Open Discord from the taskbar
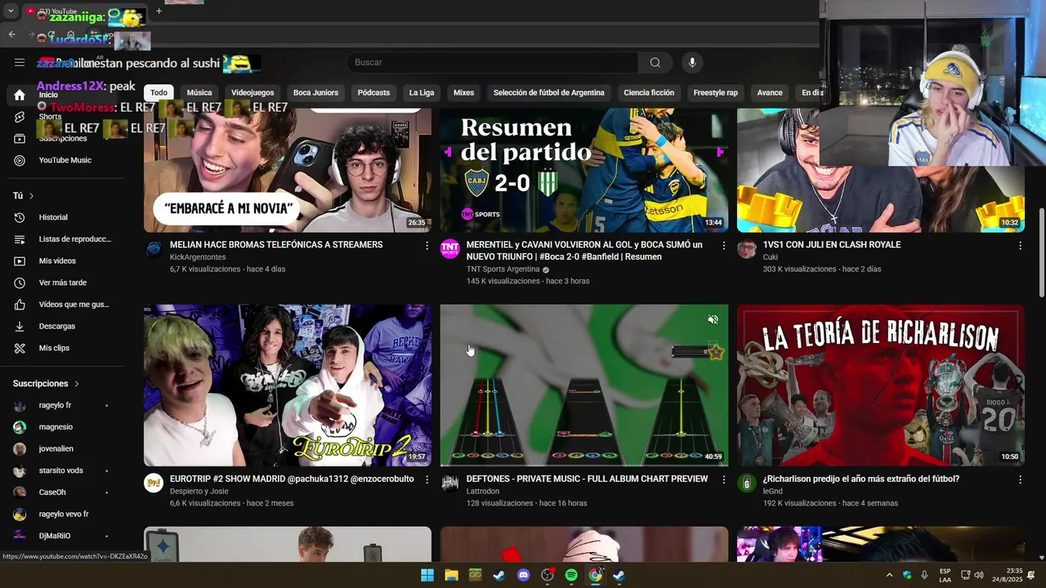Image resolution: width=1046 pixels, height=588 pixels. pos(524,575)
